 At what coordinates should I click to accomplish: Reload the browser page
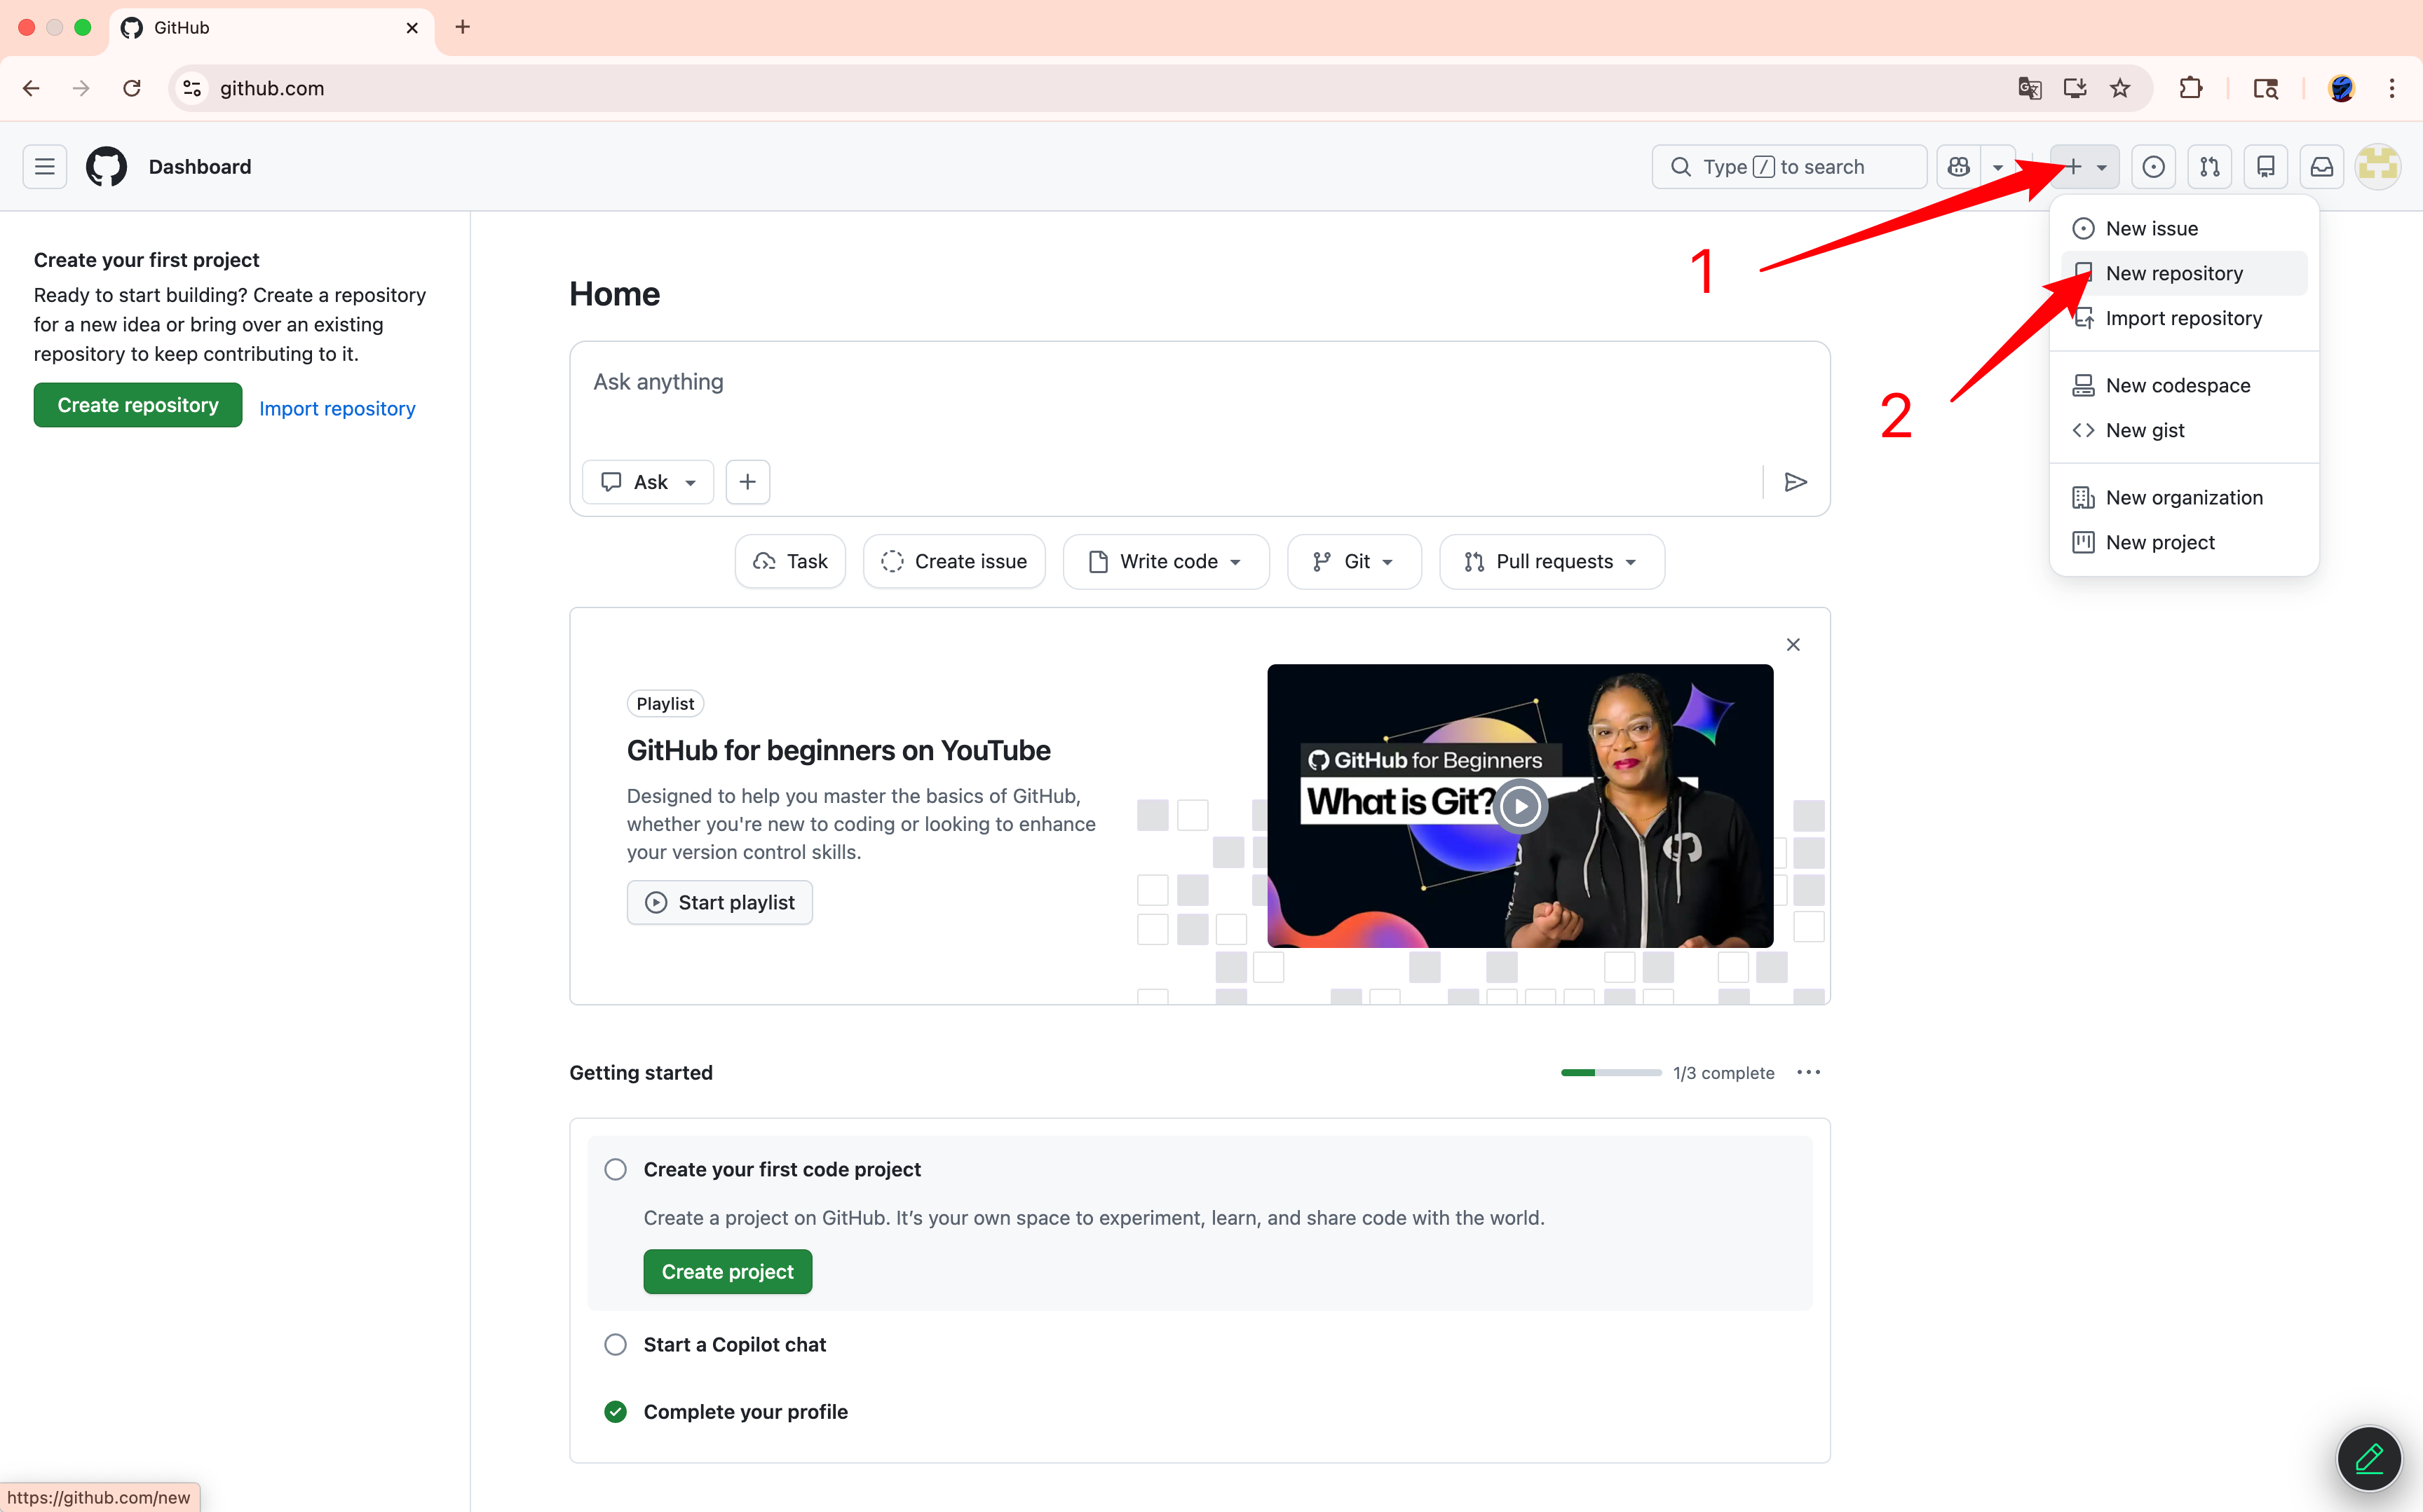[x=132, y=88]
